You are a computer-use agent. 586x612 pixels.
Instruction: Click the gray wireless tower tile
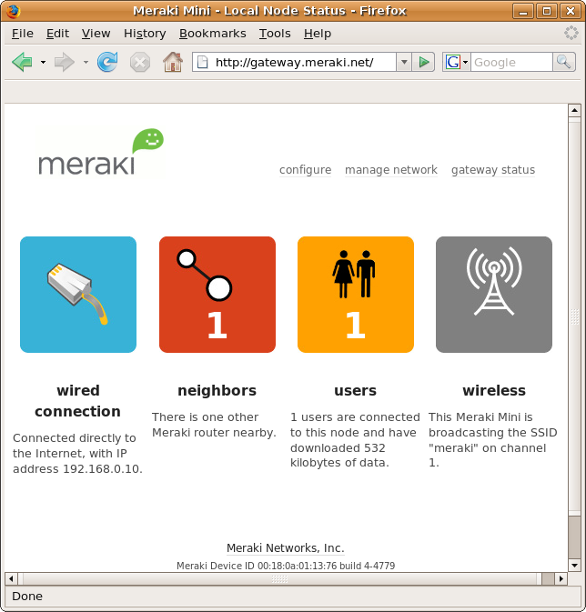point(494,295)
